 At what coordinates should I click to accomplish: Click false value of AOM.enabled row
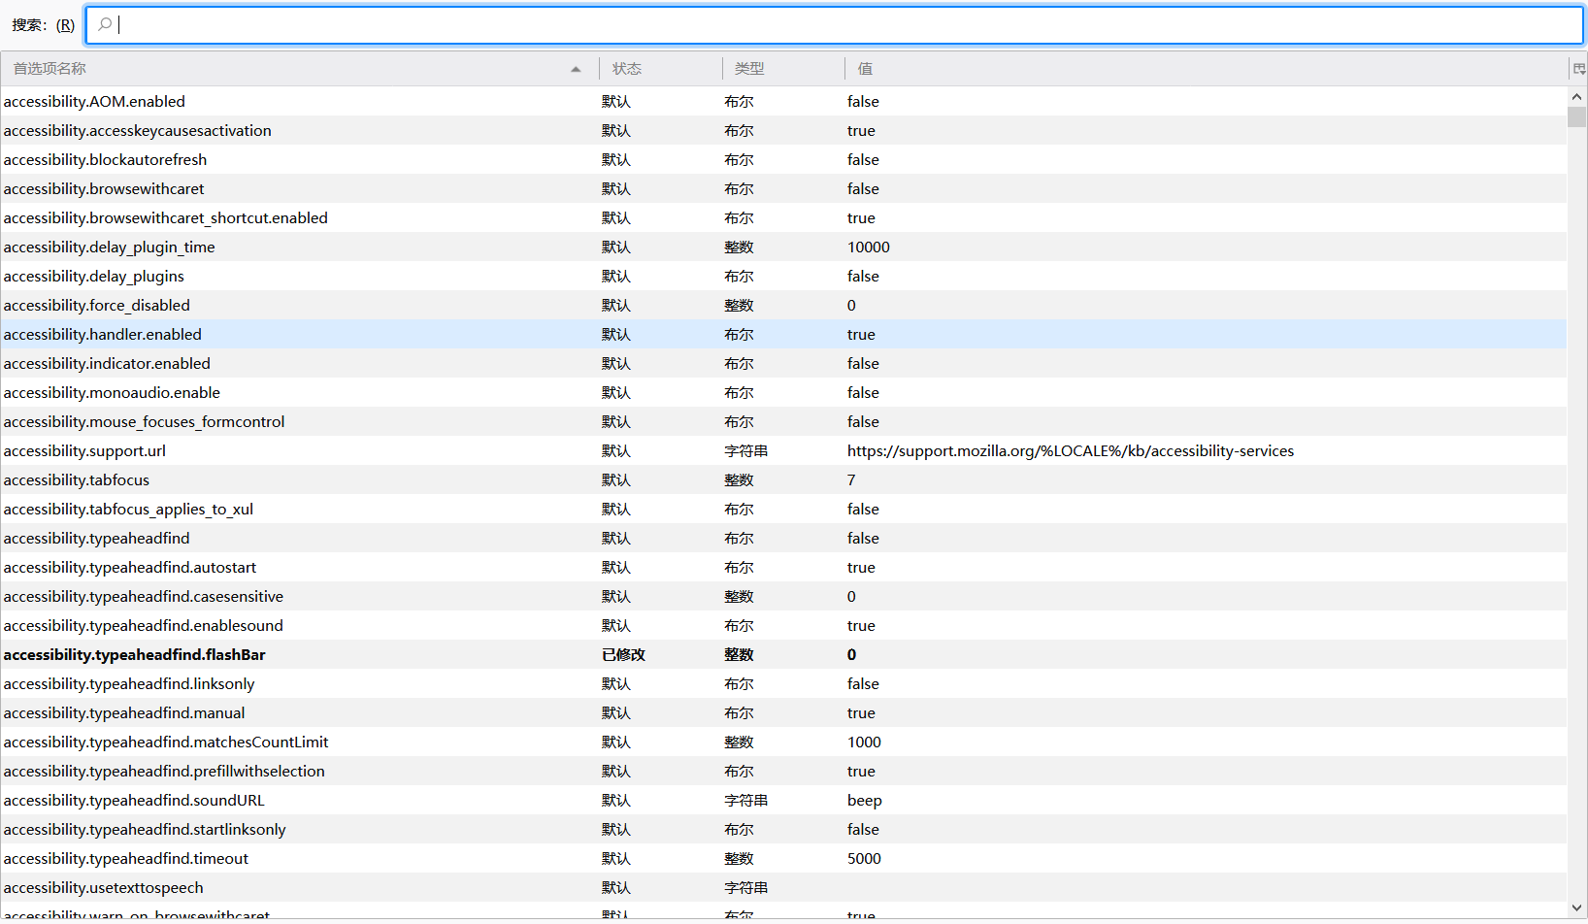(863, 101)
